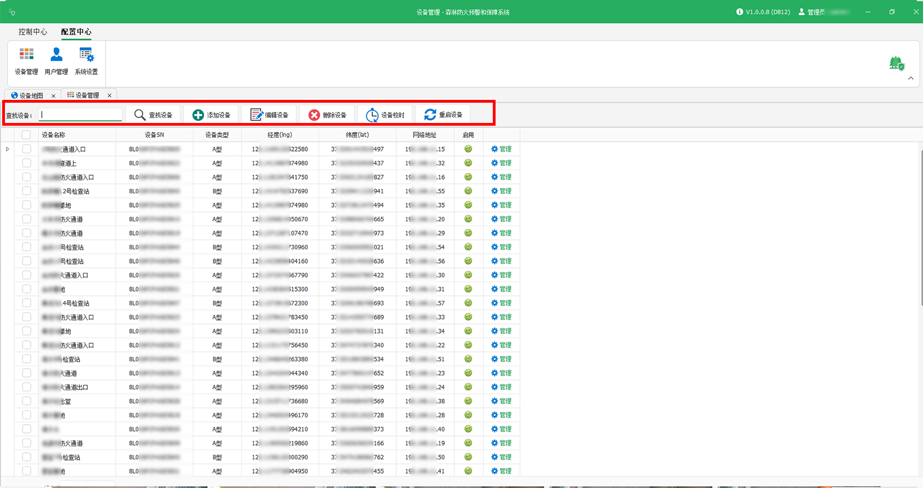Click the 设备校时 clock button
The height and width of the screenshot is (488, 923).
(385, 115)
